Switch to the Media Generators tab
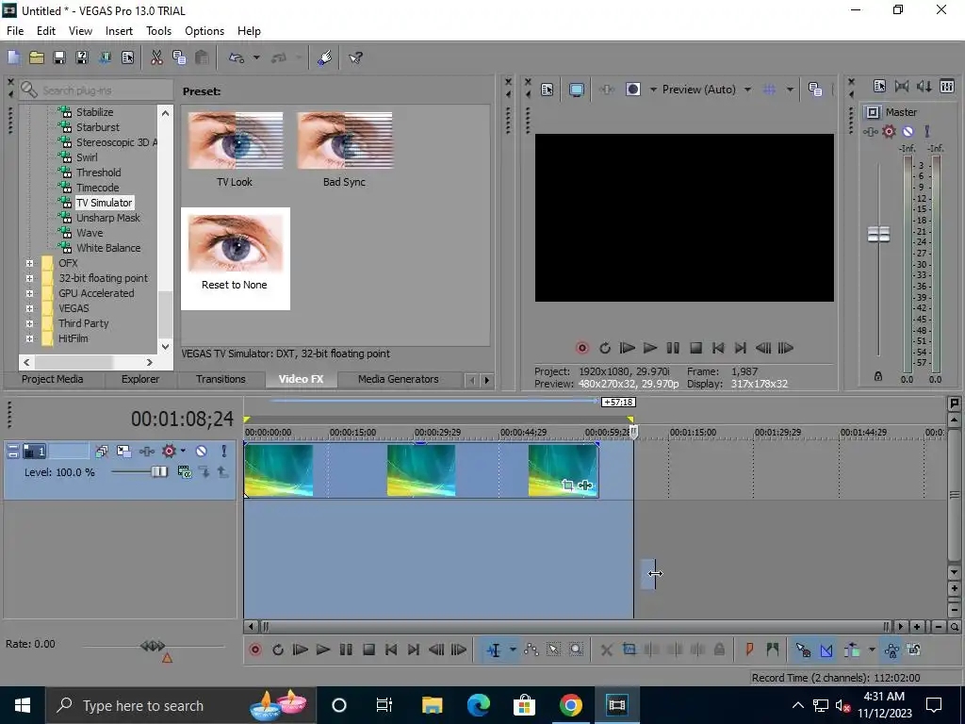This screenshot has height=724, width=965. pyautogui.click(x=399, y=379)
